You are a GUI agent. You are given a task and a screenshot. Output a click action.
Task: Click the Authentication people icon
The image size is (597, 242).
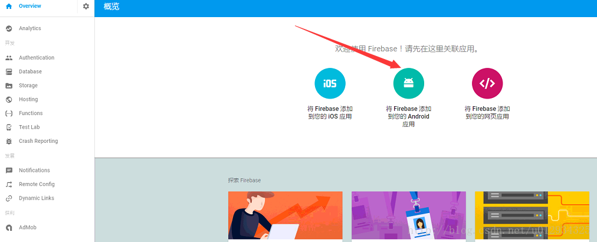pyautogui.click(x=9, y=58)
